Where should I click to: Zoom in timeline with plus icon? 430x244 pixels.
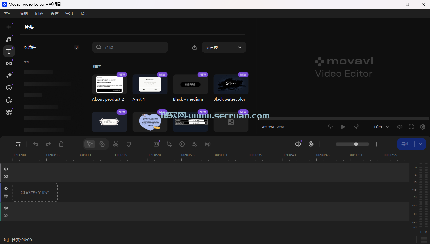[376, 144]
